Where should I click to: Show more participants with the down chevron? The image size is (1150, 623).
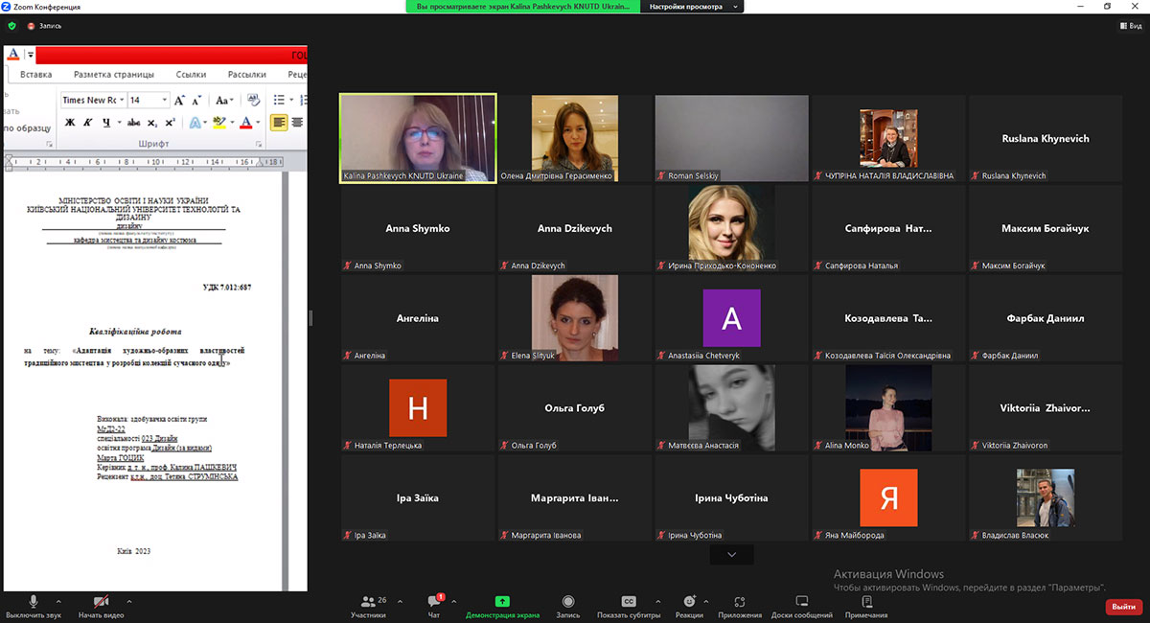(732, 555)
